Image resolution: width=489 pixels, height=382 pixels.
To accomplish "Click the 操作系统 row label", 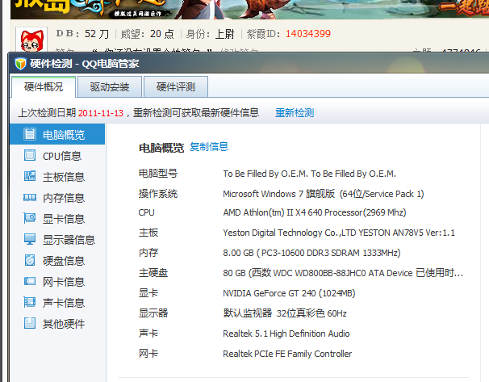I will coord(158,194).
